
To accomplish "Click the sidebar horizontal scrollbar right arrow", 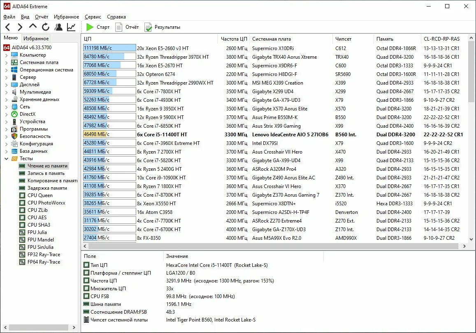I will [74, 328].
